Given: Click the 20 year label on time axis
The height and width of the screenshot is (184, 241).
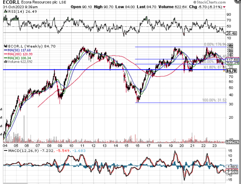Looking at the screenshot, I should pyautogui.click(x=182, y=146).
